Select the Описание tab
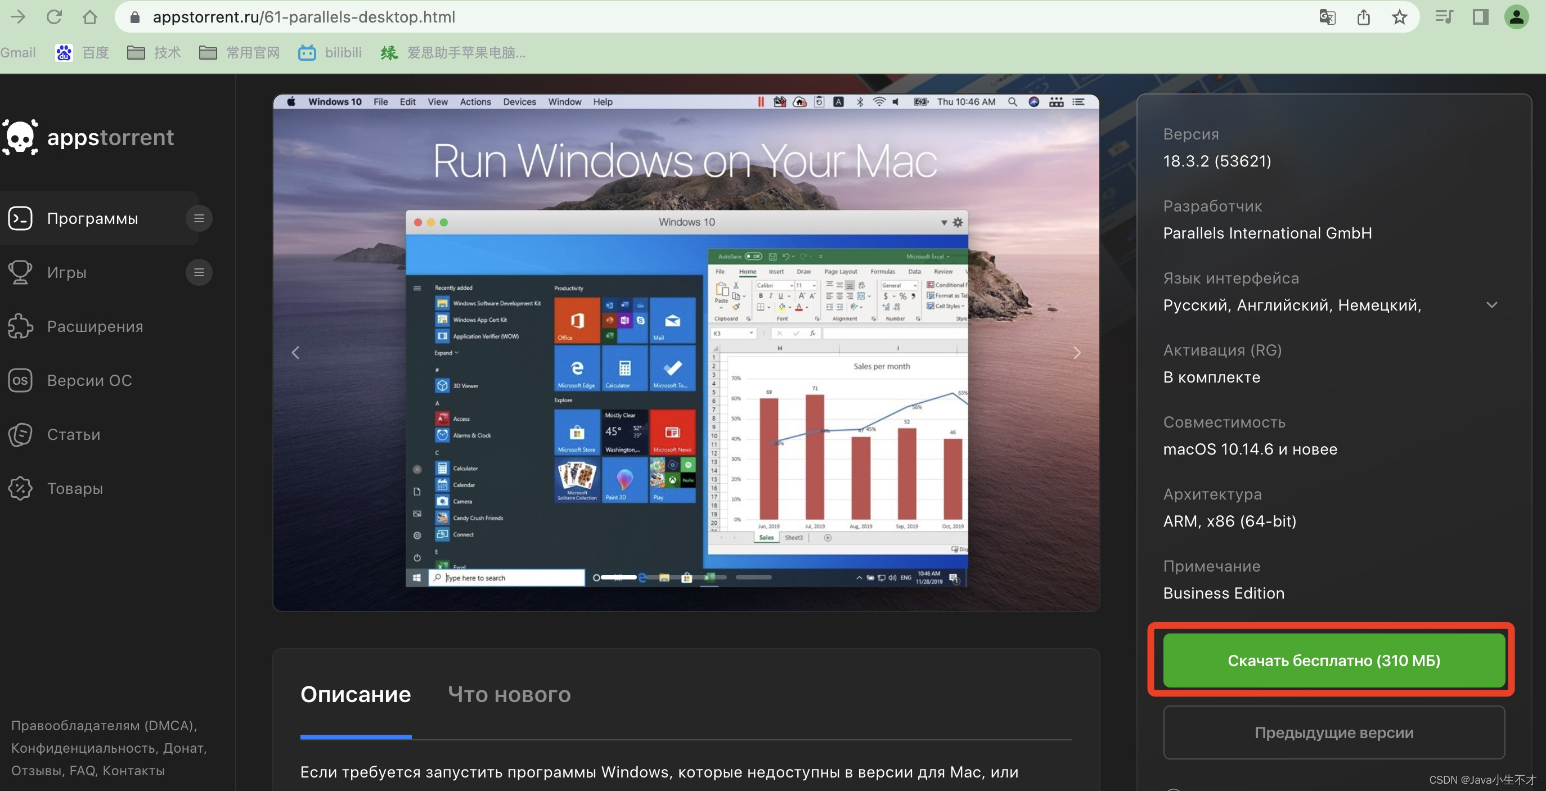This screenshot has width=1546, height=791. click(x=356, y=694)
